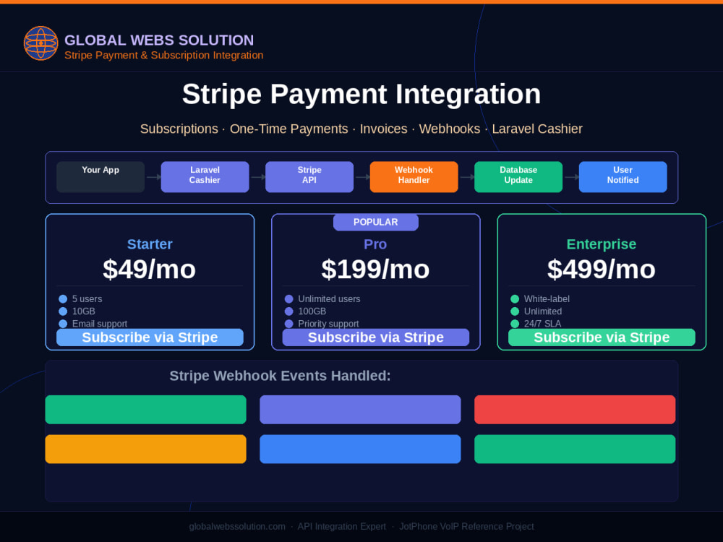Subscribe via Stripe to the Enterprise plan
This screenshot has height=542, width=723.
602,337
